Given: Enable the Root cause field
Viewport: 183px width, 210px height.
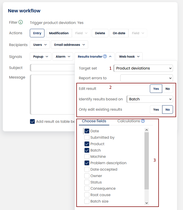Looking at the screenshot, I should tap(86, 195).
